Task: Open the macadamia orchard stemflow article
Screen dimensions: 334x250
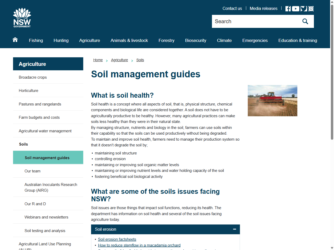Action: (x=139, y=245)
